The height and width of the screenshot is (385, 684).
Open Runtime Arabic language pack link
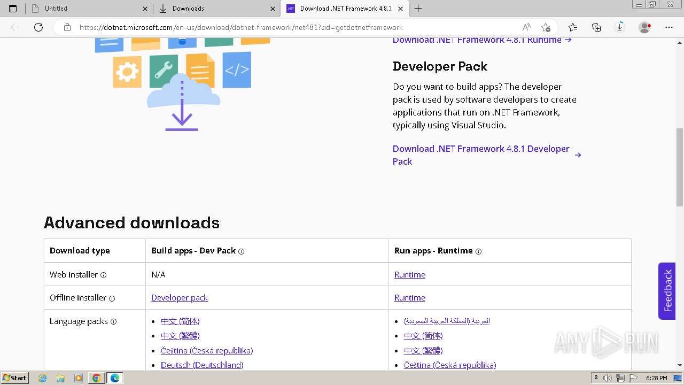pyautogui.click(x=447, y=321)
